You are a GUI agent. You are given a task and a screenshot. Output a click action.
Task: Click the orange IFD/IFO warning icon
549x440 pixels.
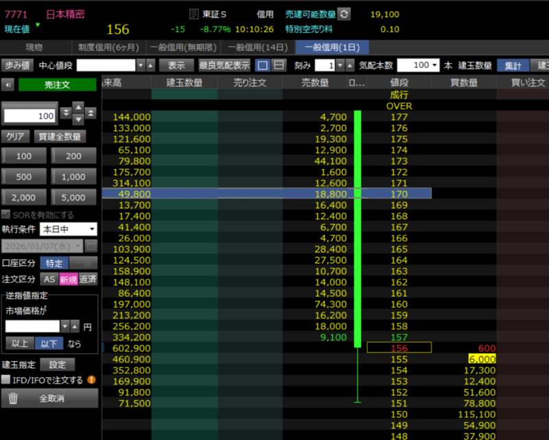91,380
